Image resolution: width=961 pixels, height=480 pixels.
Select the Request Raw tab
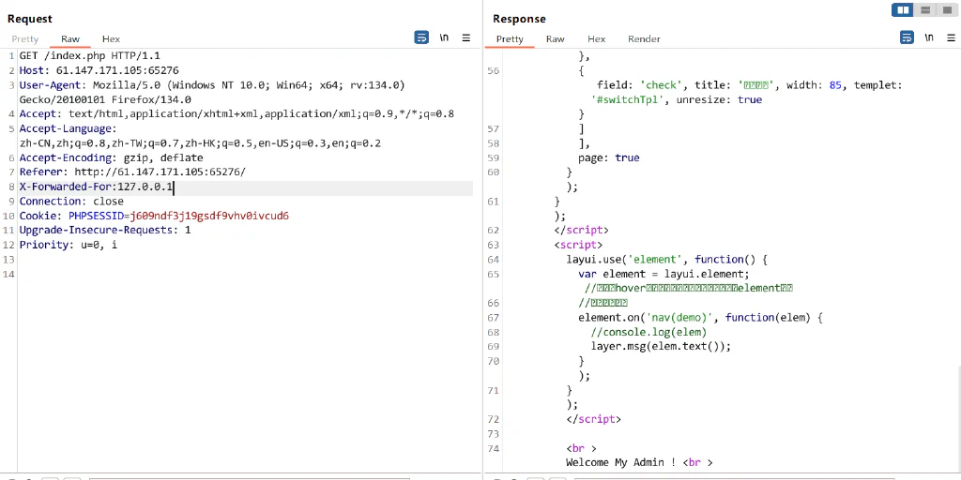pos(70,38)
